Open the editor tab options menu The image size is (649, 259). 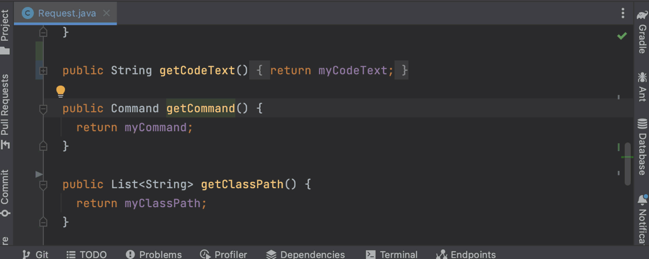(x=622, y=13)
